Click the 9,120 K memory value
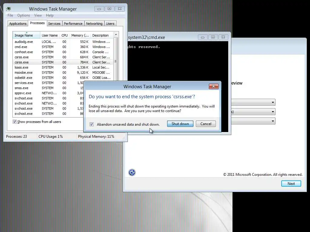The image size is (310, 232). pos(83,72)
